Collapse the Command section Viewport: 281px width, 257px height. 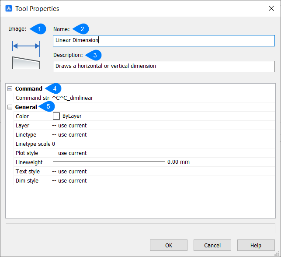pos(10,89)
